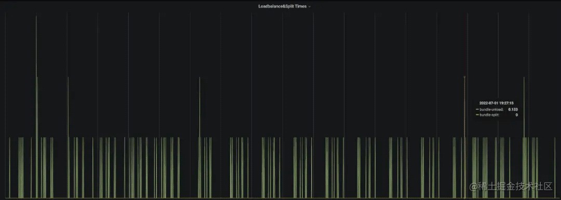The width and height of the screenshot is (561, 200).
Task: Select the bundle-split series in tooltip
Action: coord(489,115)
